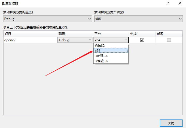This screenshot has width=186, height=128.
Task: Choose <新建...> in the platform list
Action: coord(111,56)
